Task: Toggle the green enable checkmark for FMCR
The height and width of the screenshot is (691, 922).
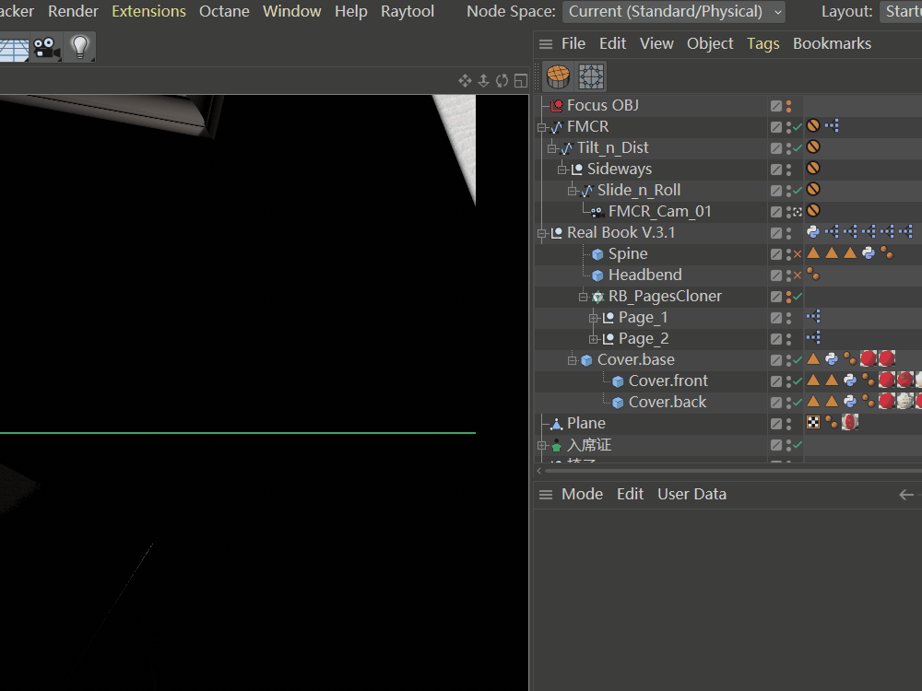Action: point(798,127)
